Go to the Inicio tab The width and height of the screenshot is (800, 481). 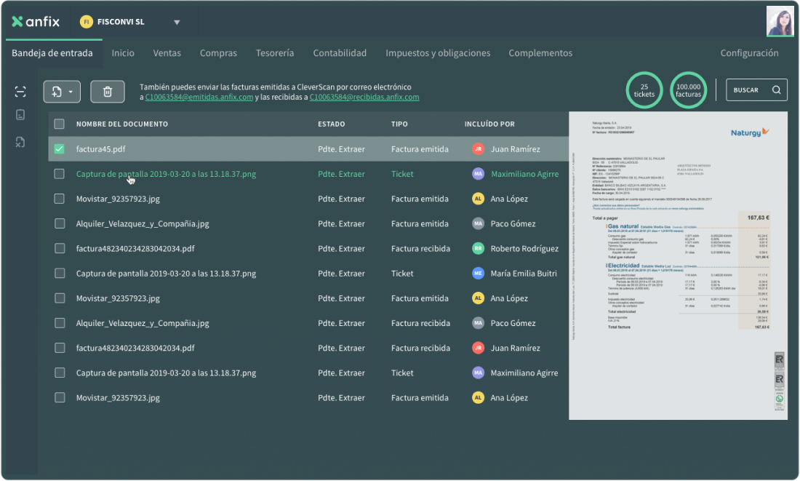pyautogui.click(x=123, y=53)
